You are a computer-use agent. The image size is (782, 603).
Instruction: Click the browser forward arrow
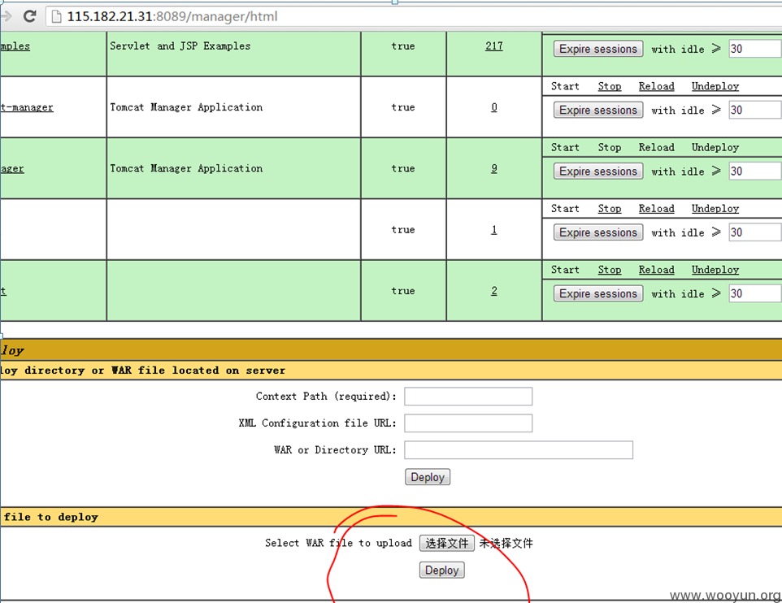(x=6, y=16)
